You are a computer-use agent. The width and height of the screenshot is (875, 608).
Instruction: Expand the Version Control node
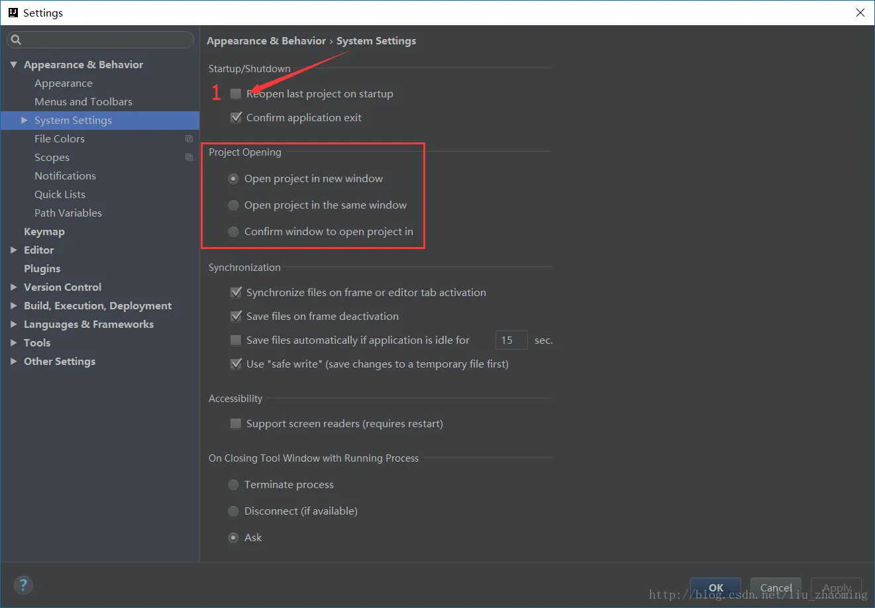point(13,287)
